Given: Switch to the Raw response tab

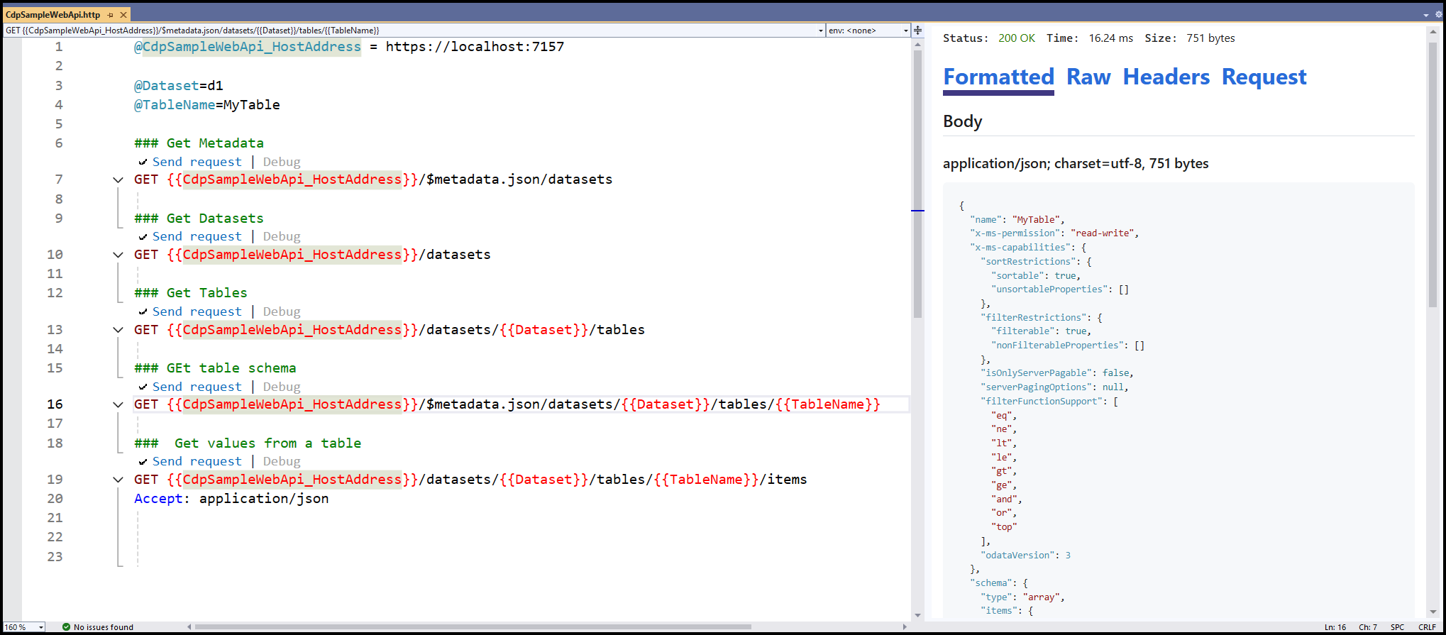Looking at the screenshot, I should (x=1088, y=77).
